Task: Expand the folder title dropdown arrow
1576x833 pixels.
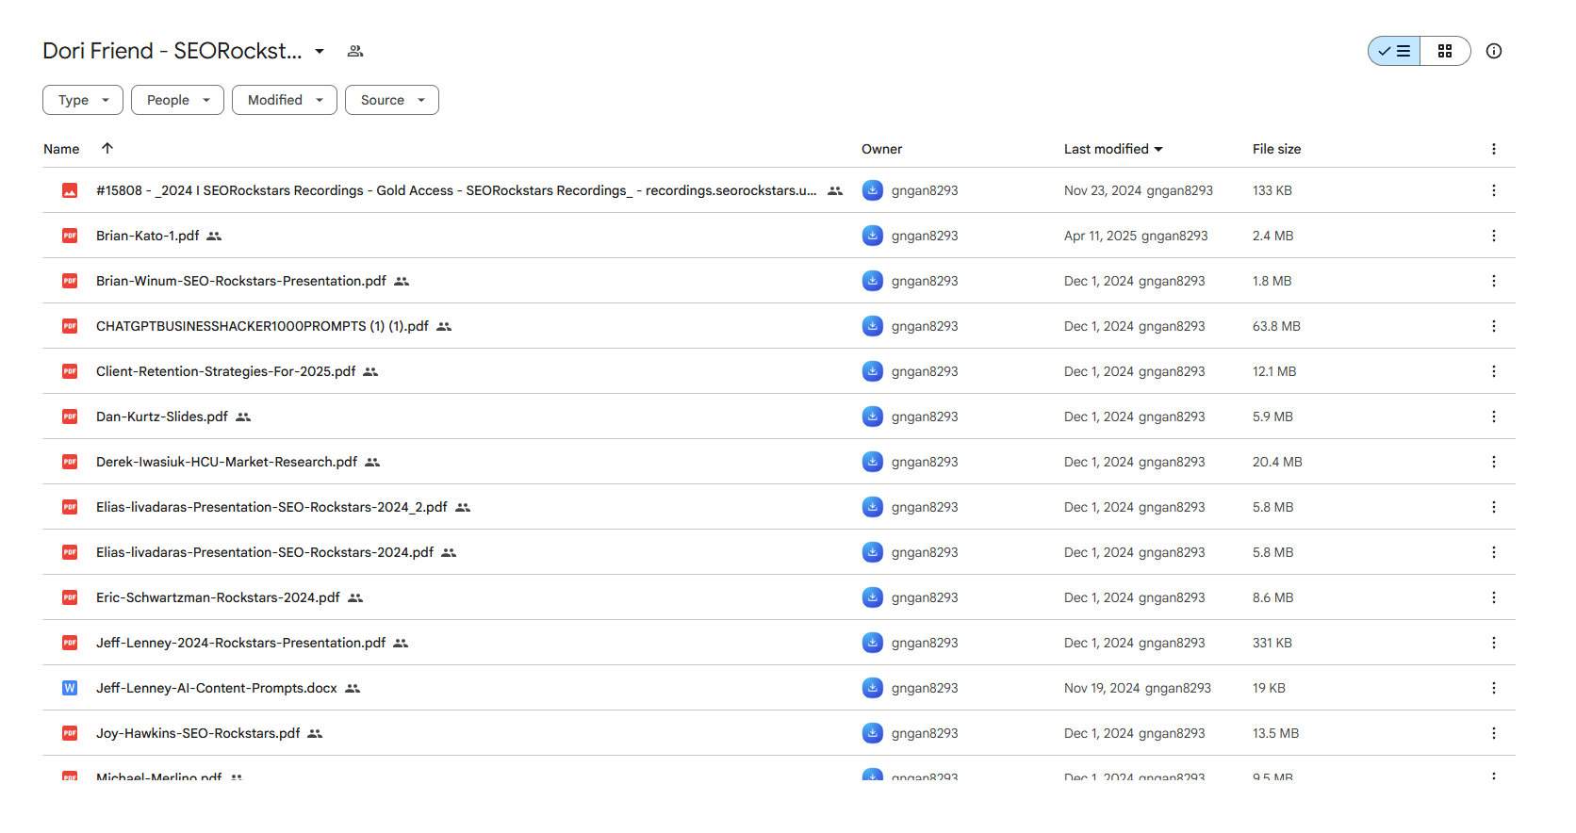Action: [320, 51]
